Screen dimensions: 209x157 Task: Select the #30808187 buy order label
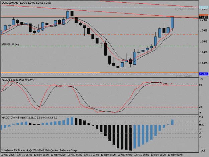pos(11,45)
